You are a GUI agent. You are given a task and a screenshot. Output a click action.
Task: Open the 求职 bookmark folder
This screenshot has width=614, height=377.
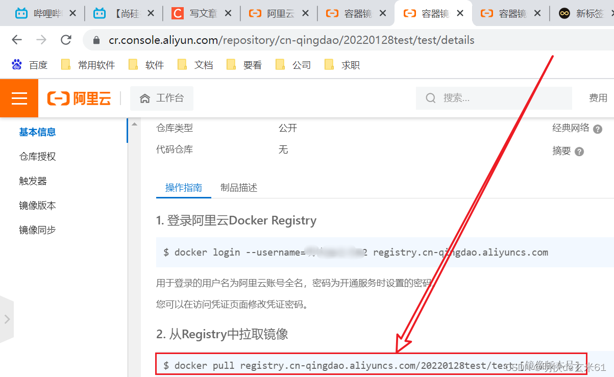tap(342, 65)
